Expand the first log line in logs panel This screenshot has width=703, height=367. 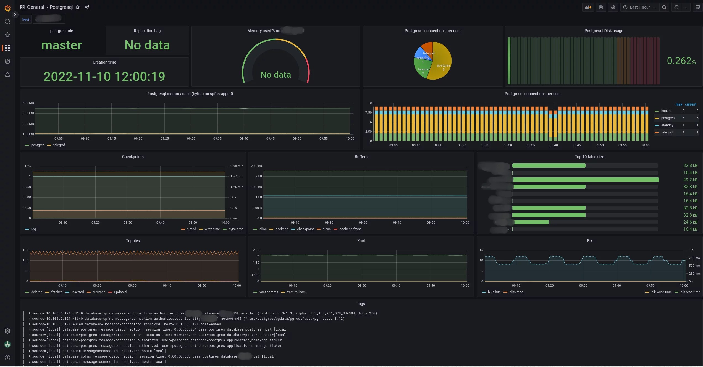(x=29, y=313)
